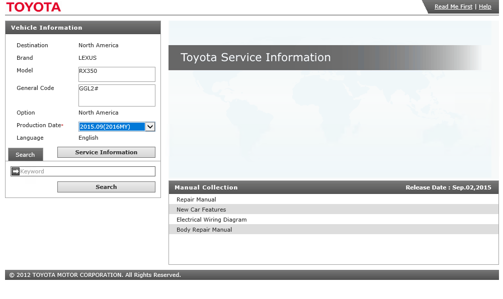This screenshot has width=503, height=299.
Task: Click the Language label
Action: point(30,138)
